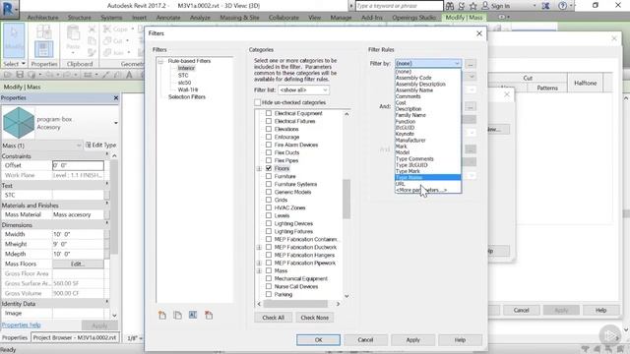This screenshot has height=354, width=630.
Task: Click the category list vertical scrollbar thumb
Action: pos(346,199)
